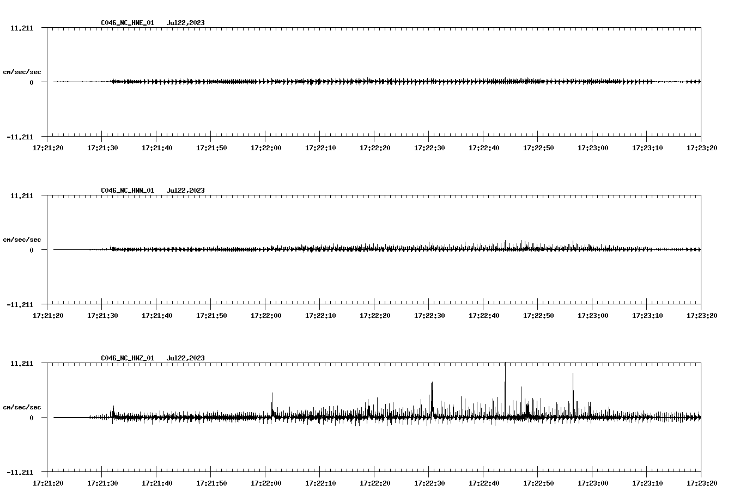Click the Jul22,2023 date on the HNE trace
This screenshot has width=740, height=503.
click(186, 23)
